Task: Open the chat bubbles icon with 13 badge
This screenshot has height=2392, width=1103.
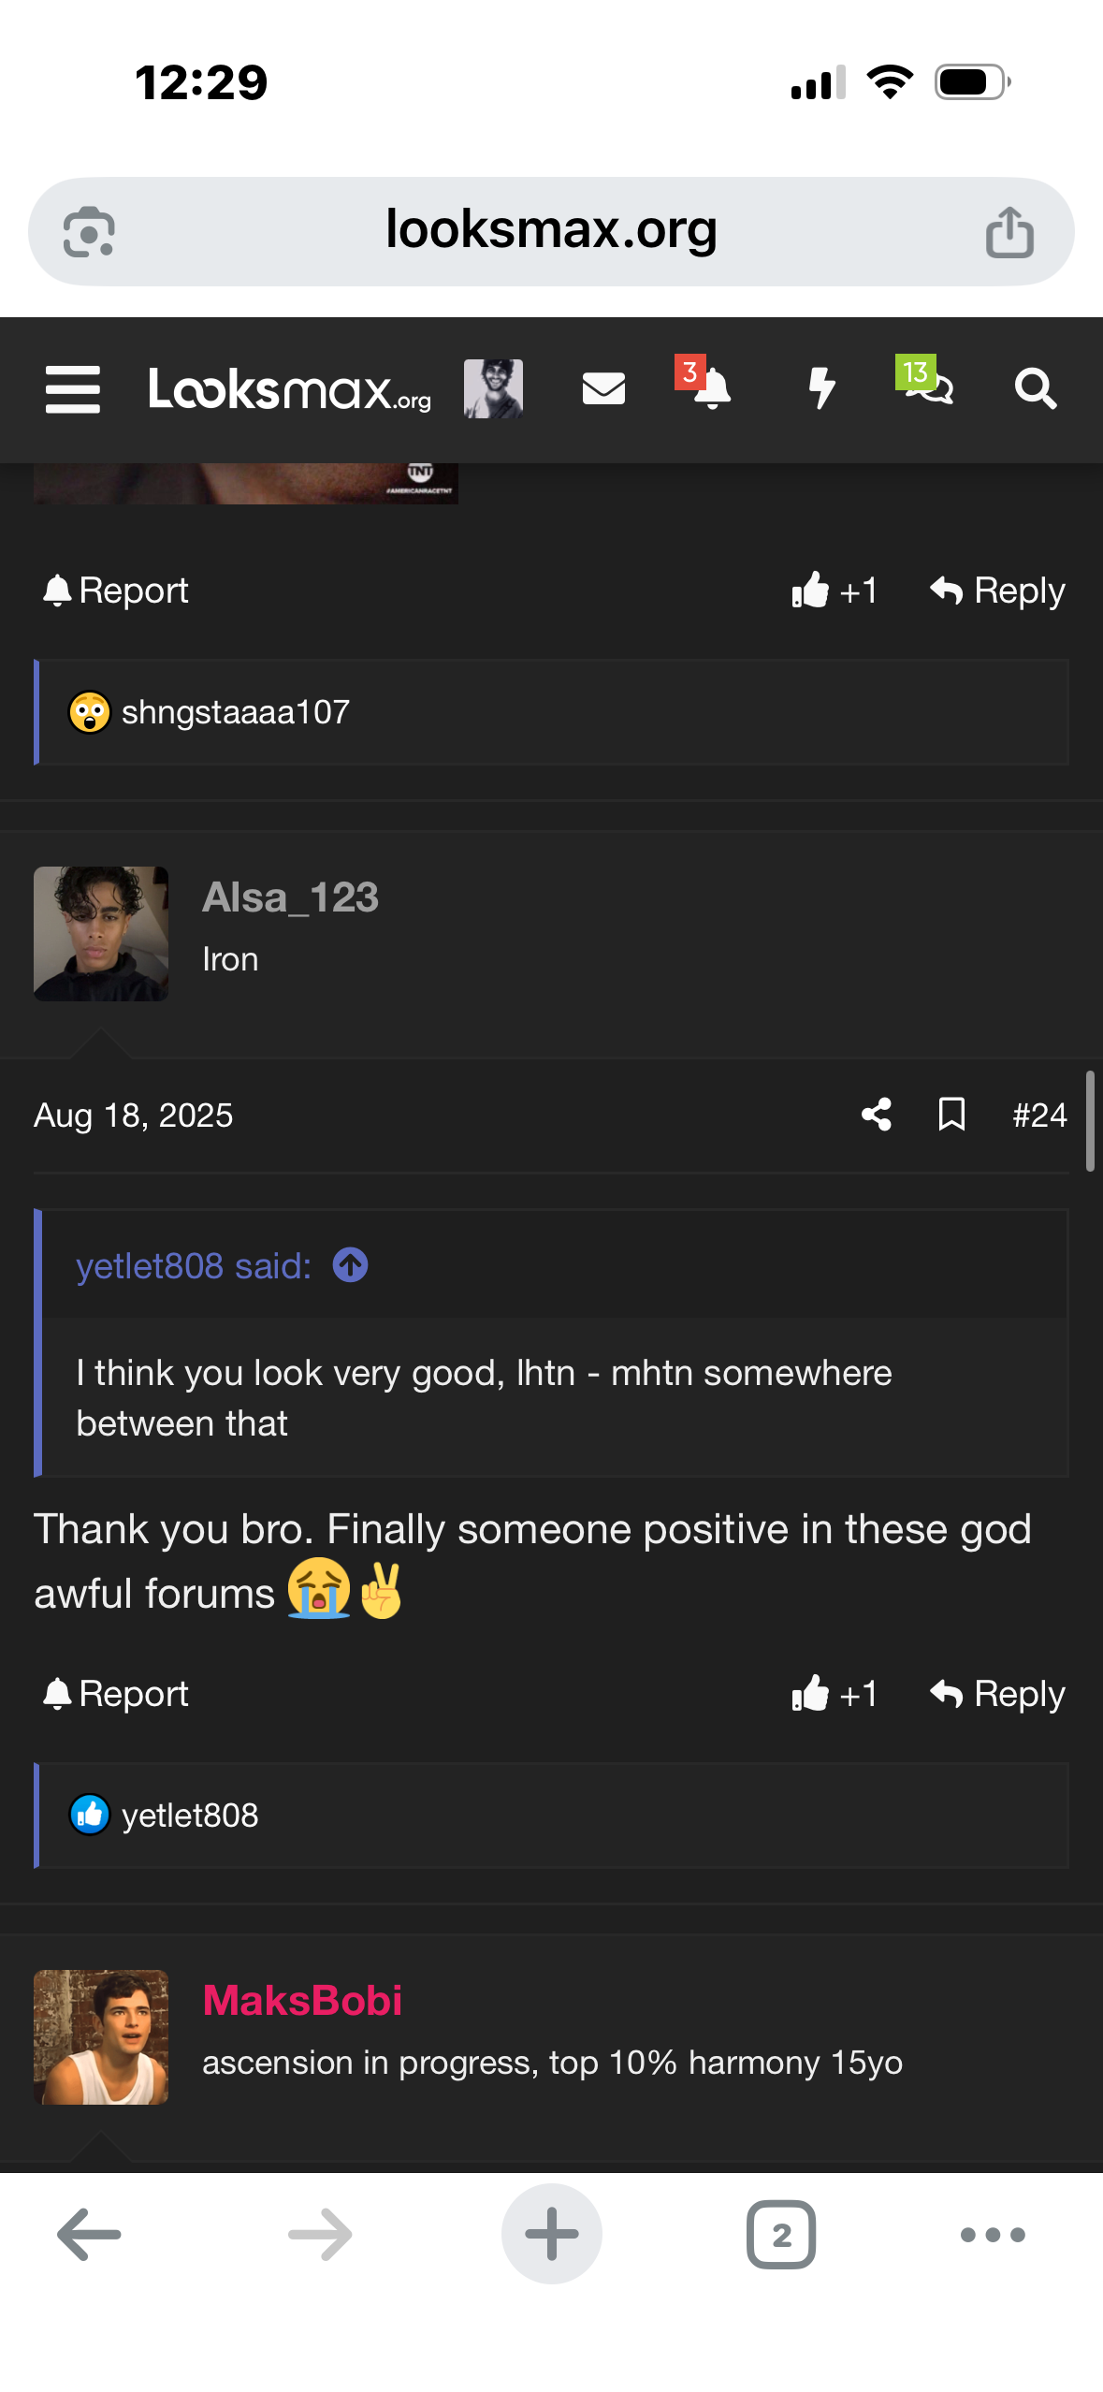Action: click(928, 387)
